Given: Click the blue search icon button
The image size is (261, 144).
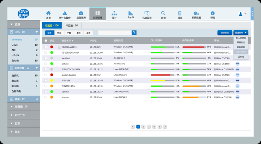Looking at the screenshot, I should point(134,33).
